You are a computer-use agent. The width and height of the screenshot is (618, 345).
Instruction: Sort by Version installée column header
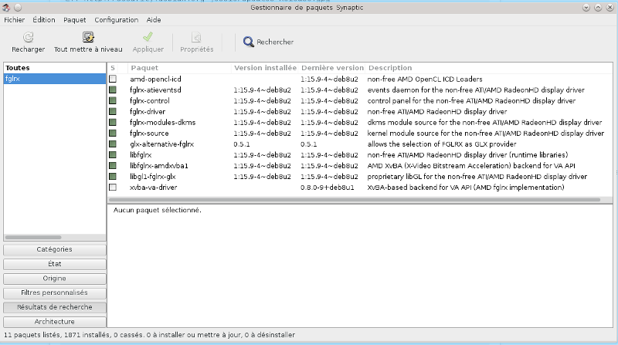pos(264,68)
